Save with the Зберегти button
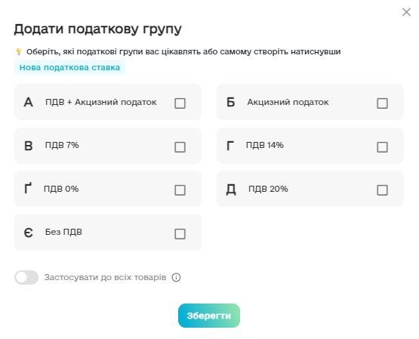 (209, 316)
